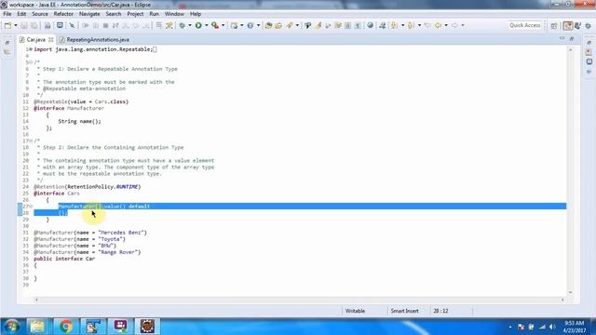Toggle Block Selection mode

347,25
